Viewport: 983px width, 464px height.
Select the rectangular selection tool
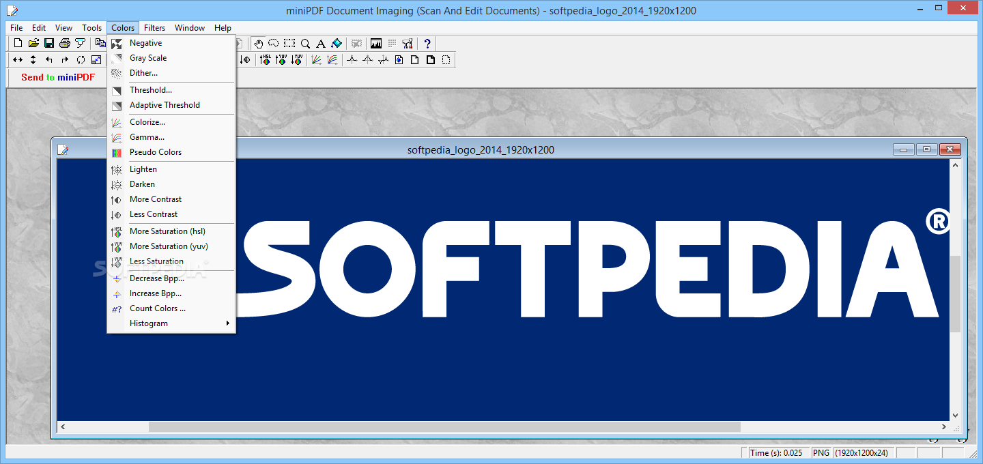click(289, 43)
